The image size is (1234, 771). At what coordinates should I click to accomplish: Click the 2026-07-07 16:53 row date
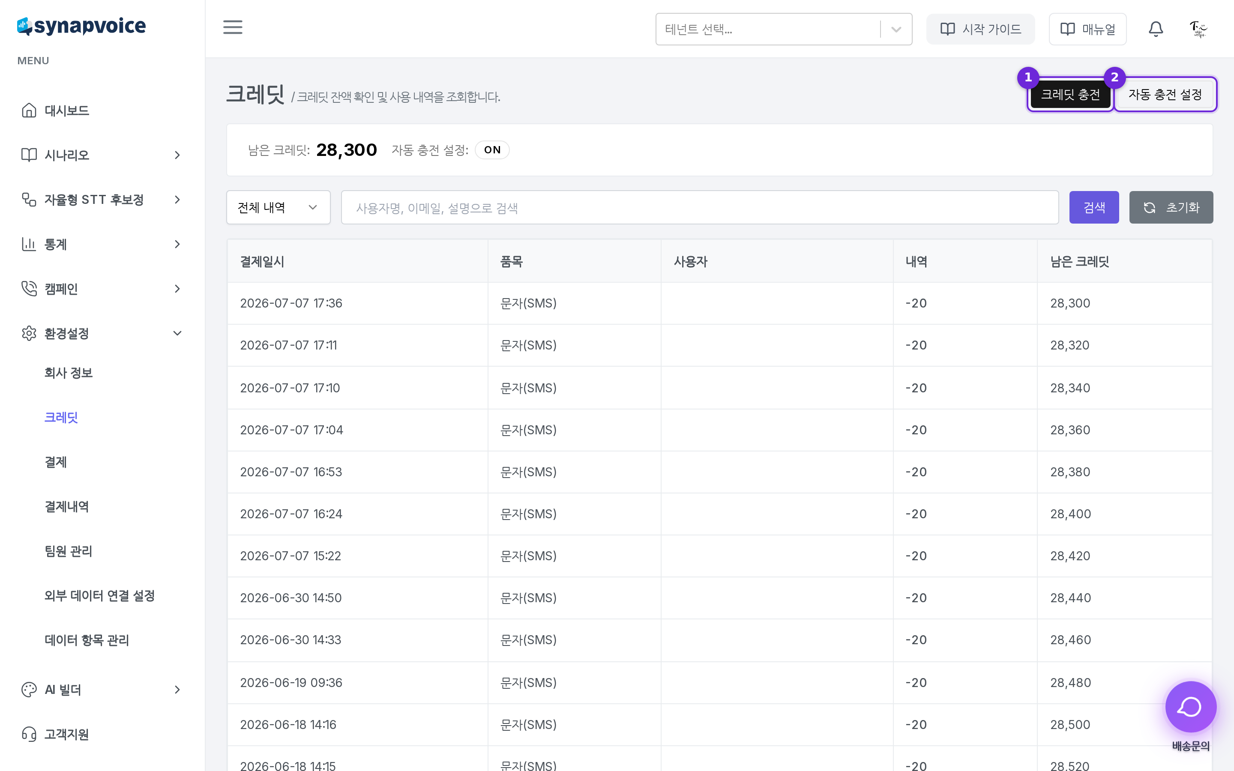coord(291,472)
